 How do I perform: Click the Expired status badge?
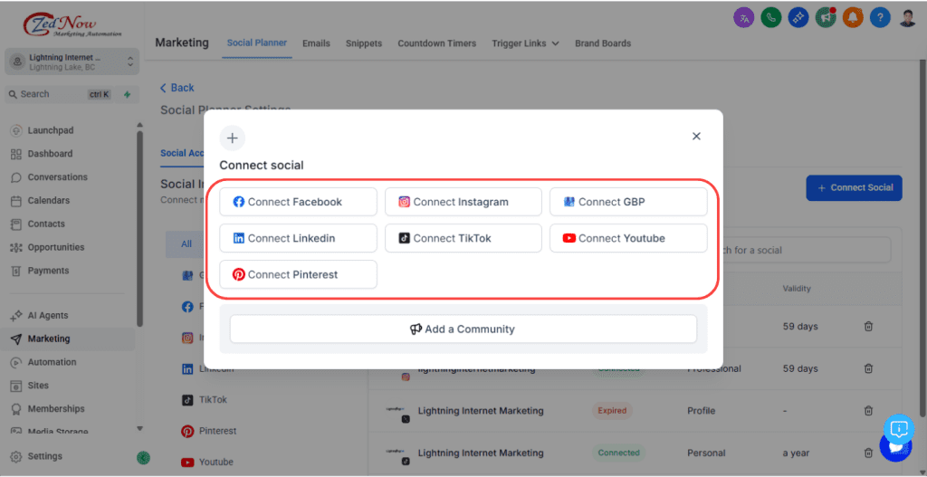click(612, 410)
